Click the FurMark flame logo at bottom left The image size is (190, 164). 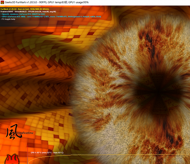tap(12, 159)
